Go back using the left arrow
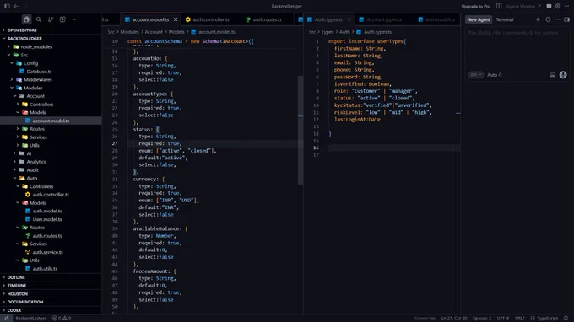The height and width of the screenshot is (322, 574). [x=16, y=6]
